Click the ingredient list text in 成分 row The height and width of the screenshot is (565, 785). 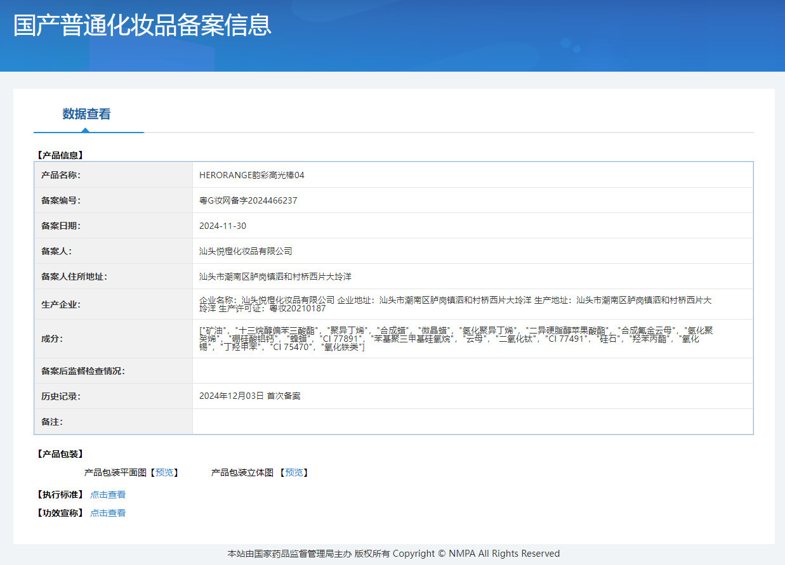(456, 339)
